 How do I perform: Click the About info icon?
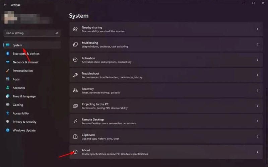[x=75, y=152]
